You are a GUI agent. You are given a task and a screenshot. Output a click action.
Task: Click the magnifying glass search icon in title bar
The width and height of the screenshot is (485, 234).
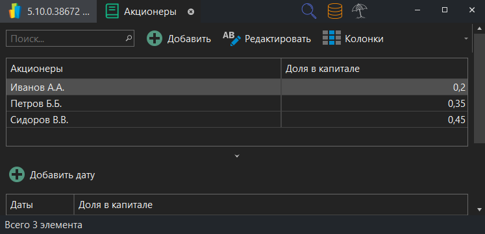(308, 11)
